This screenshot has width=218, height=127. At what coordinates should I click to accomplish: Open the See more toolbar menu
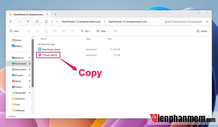115,31
